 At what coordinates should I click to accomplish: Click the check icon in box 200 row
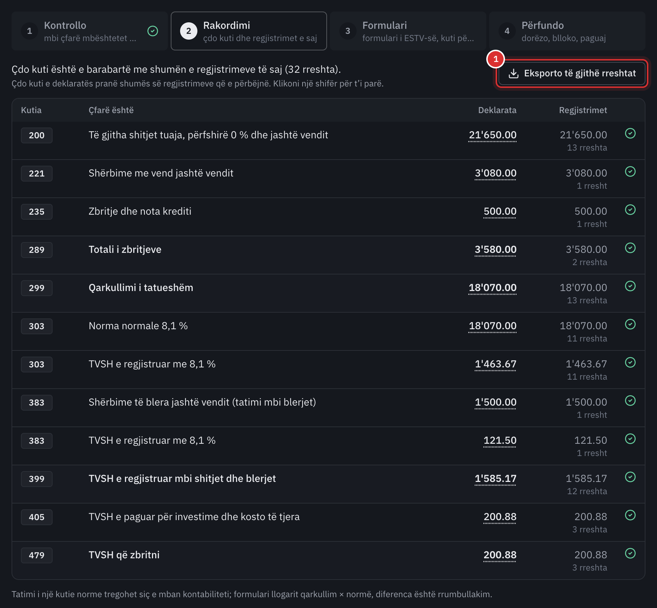point(630,133)
